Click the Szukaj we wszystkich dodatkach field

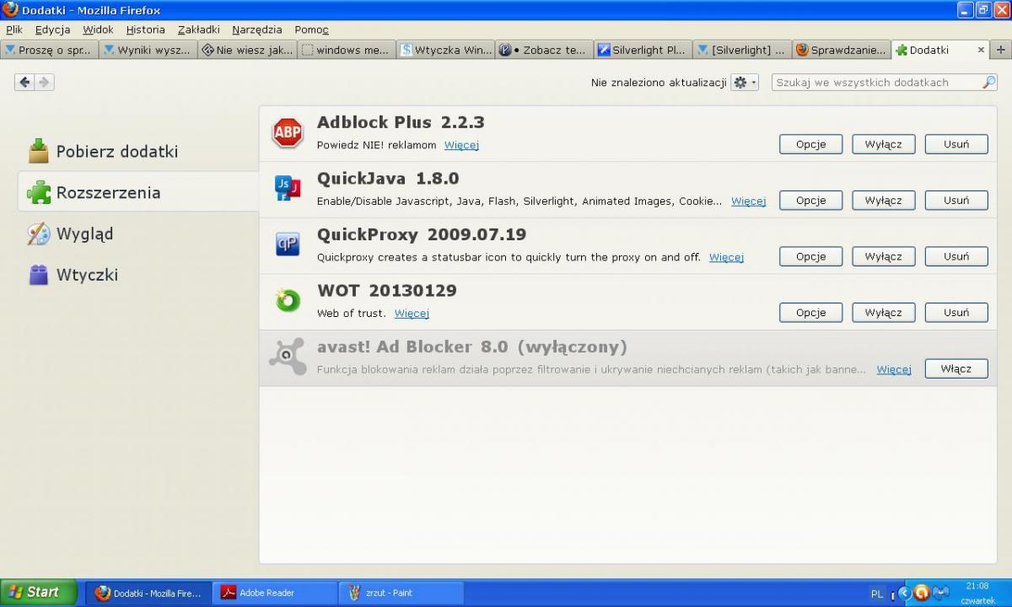(x=885, y=83)
